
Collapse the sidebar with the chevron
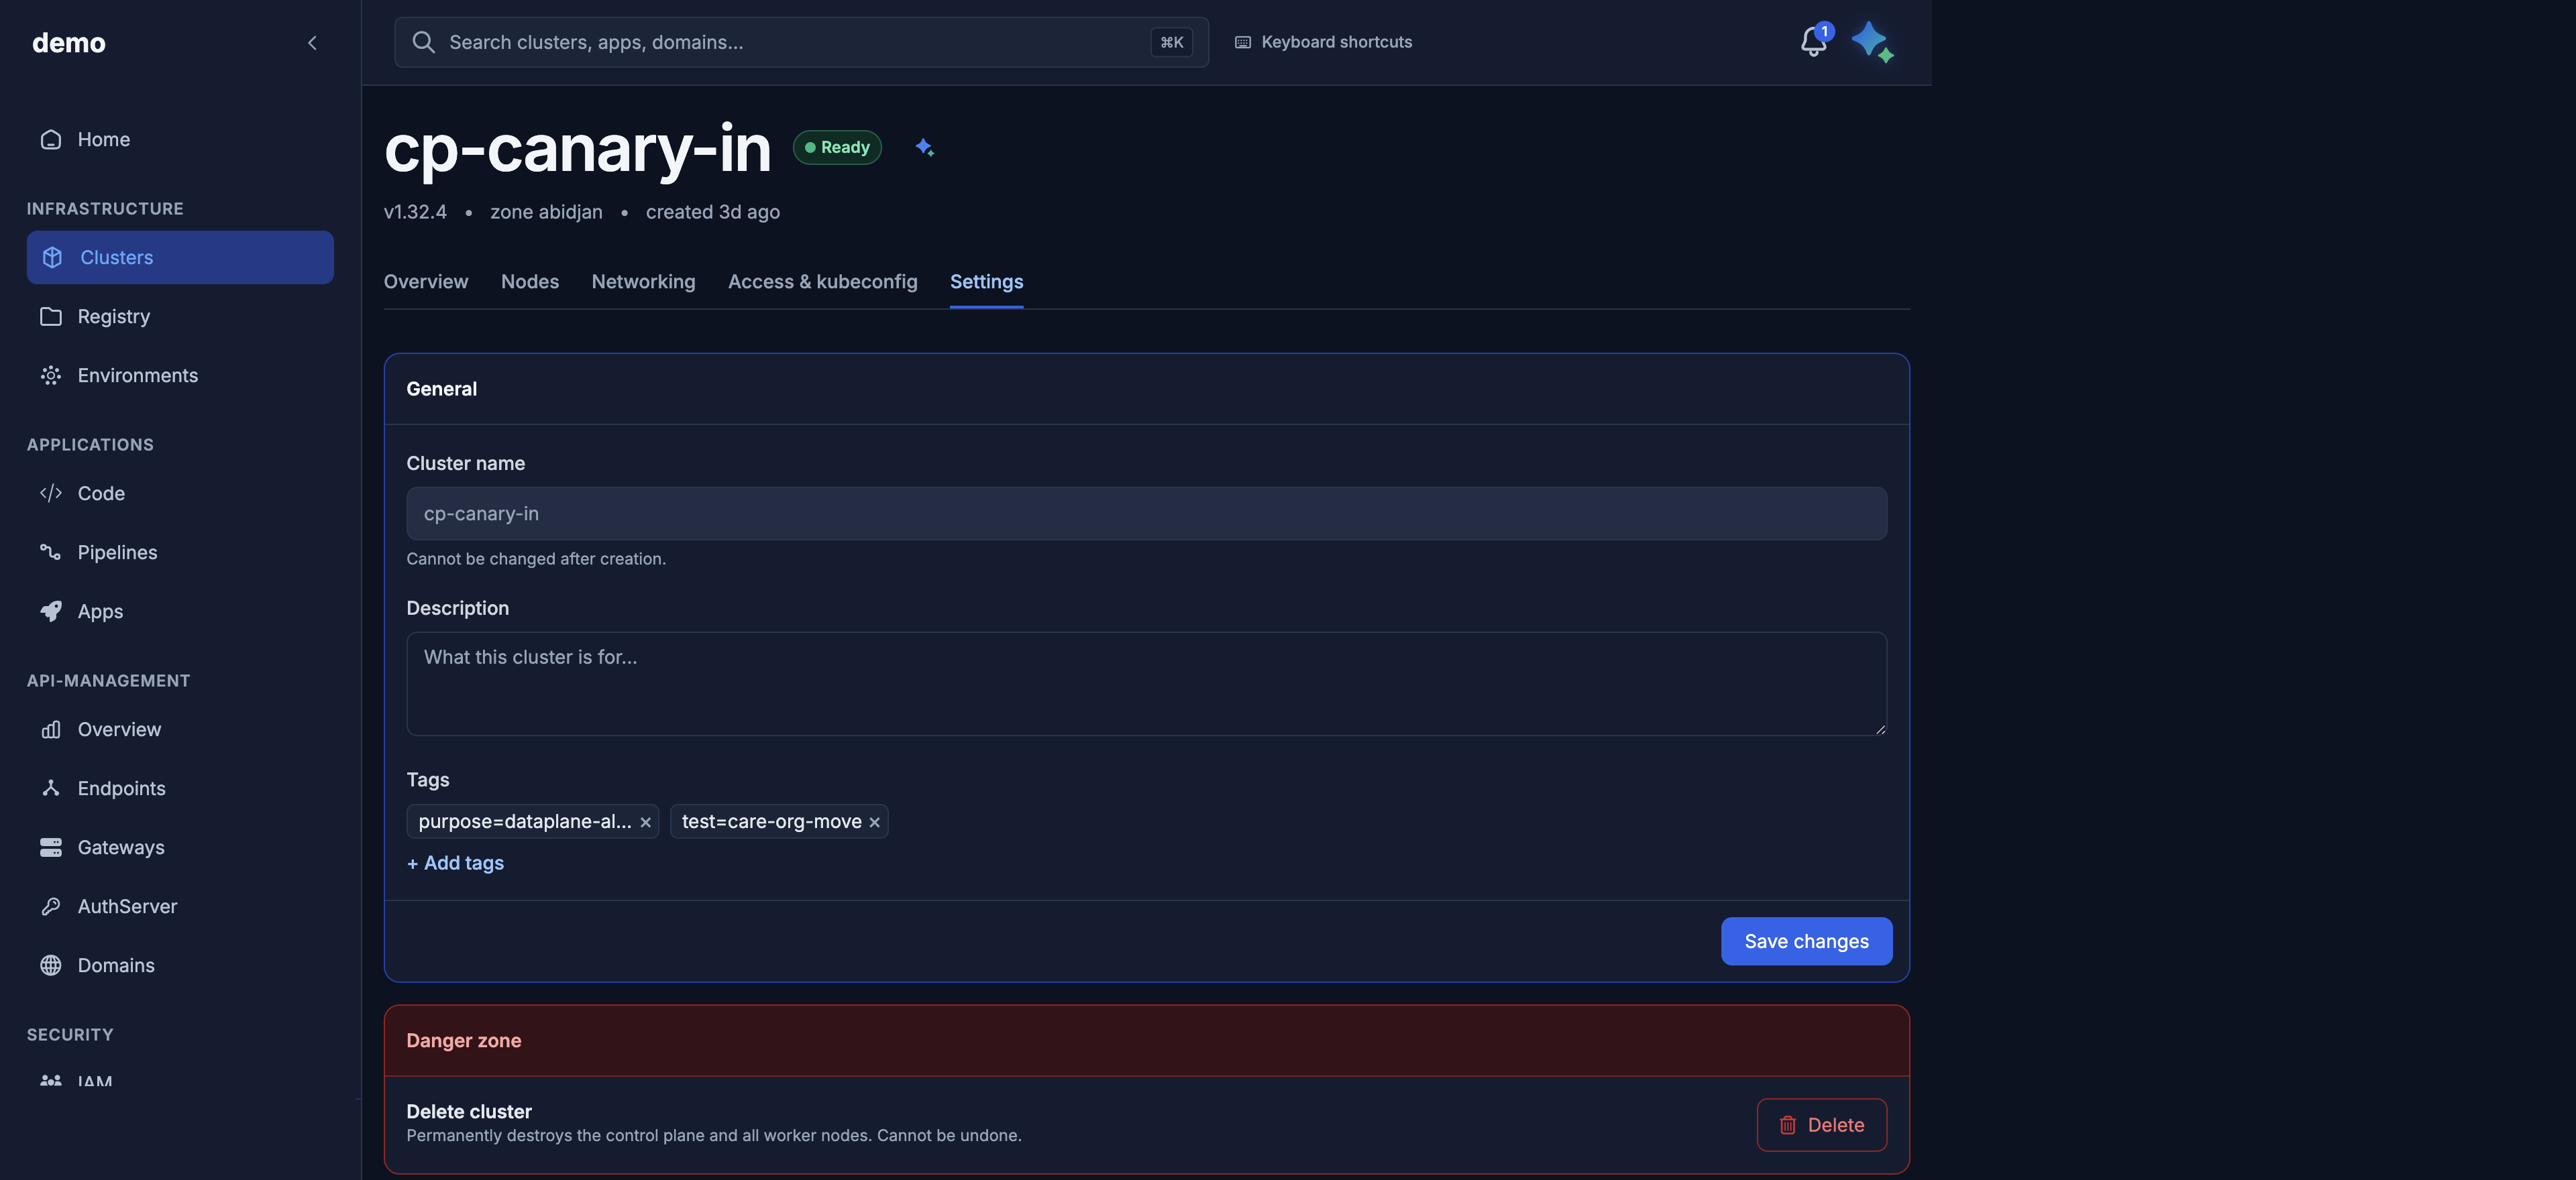[x=312, y=43]
